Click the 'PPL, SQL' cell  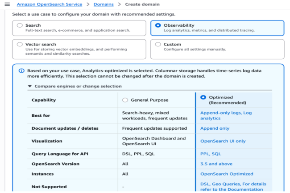coord(211,154)
